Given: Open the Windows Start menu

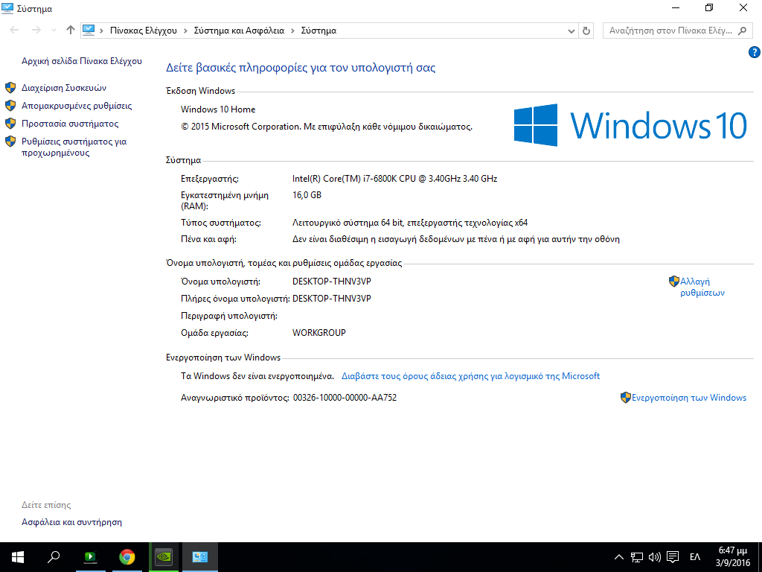Looking at the screenshot, I should pyautogui.click(x=18, y=557).
